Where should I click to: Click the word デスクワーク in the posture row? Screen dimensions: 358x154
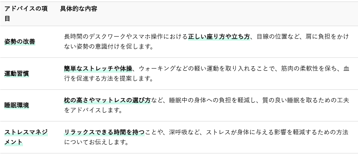107,37
